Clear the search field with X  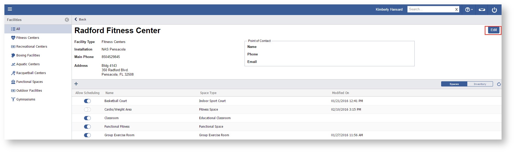click(456, 10)
